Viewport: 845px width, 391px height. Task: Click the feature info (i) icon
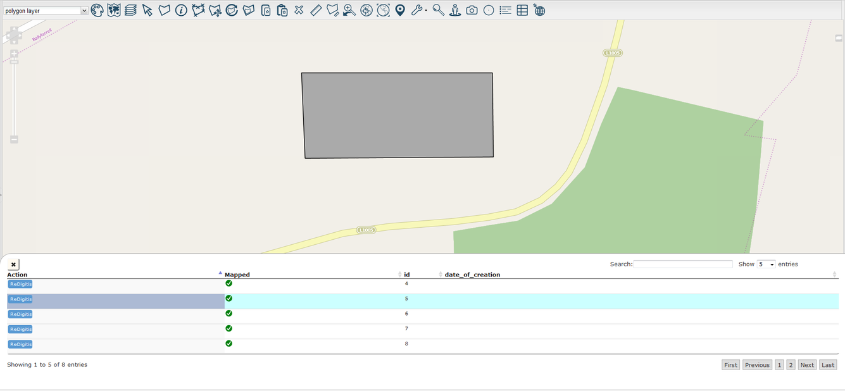tap(181, 10)
